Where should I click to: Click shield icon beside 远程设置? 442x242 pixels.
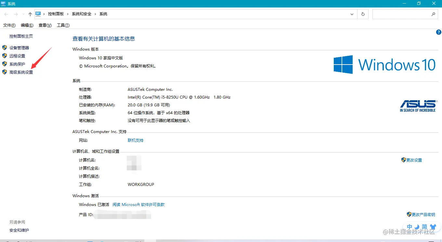point(5,55)
